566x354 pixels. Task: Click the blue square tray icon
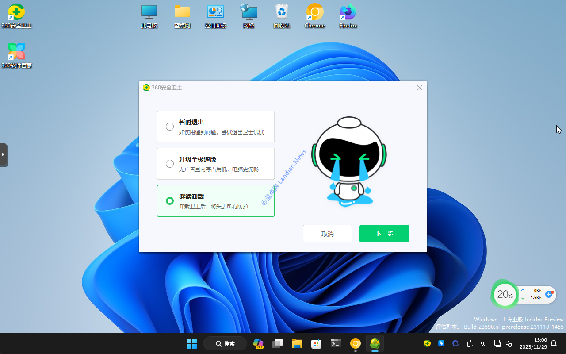click(441, 343)
